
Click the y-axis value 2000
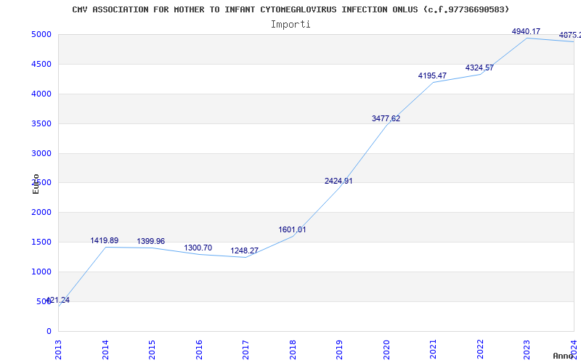(x=41, y=213)
